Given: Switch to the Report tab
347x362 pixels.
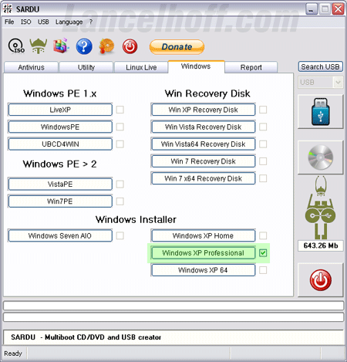Looking at the screenshot, I should [251, 67].
